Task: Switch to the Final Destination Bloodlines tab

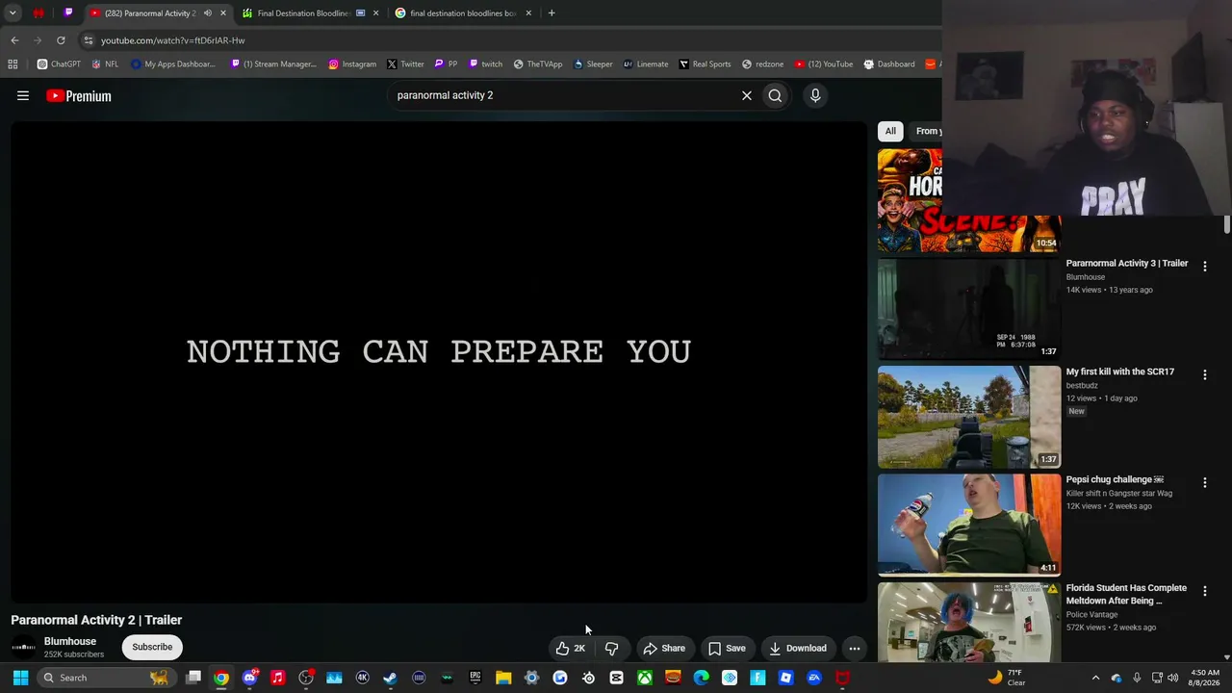Action: (x=303, y=13)
